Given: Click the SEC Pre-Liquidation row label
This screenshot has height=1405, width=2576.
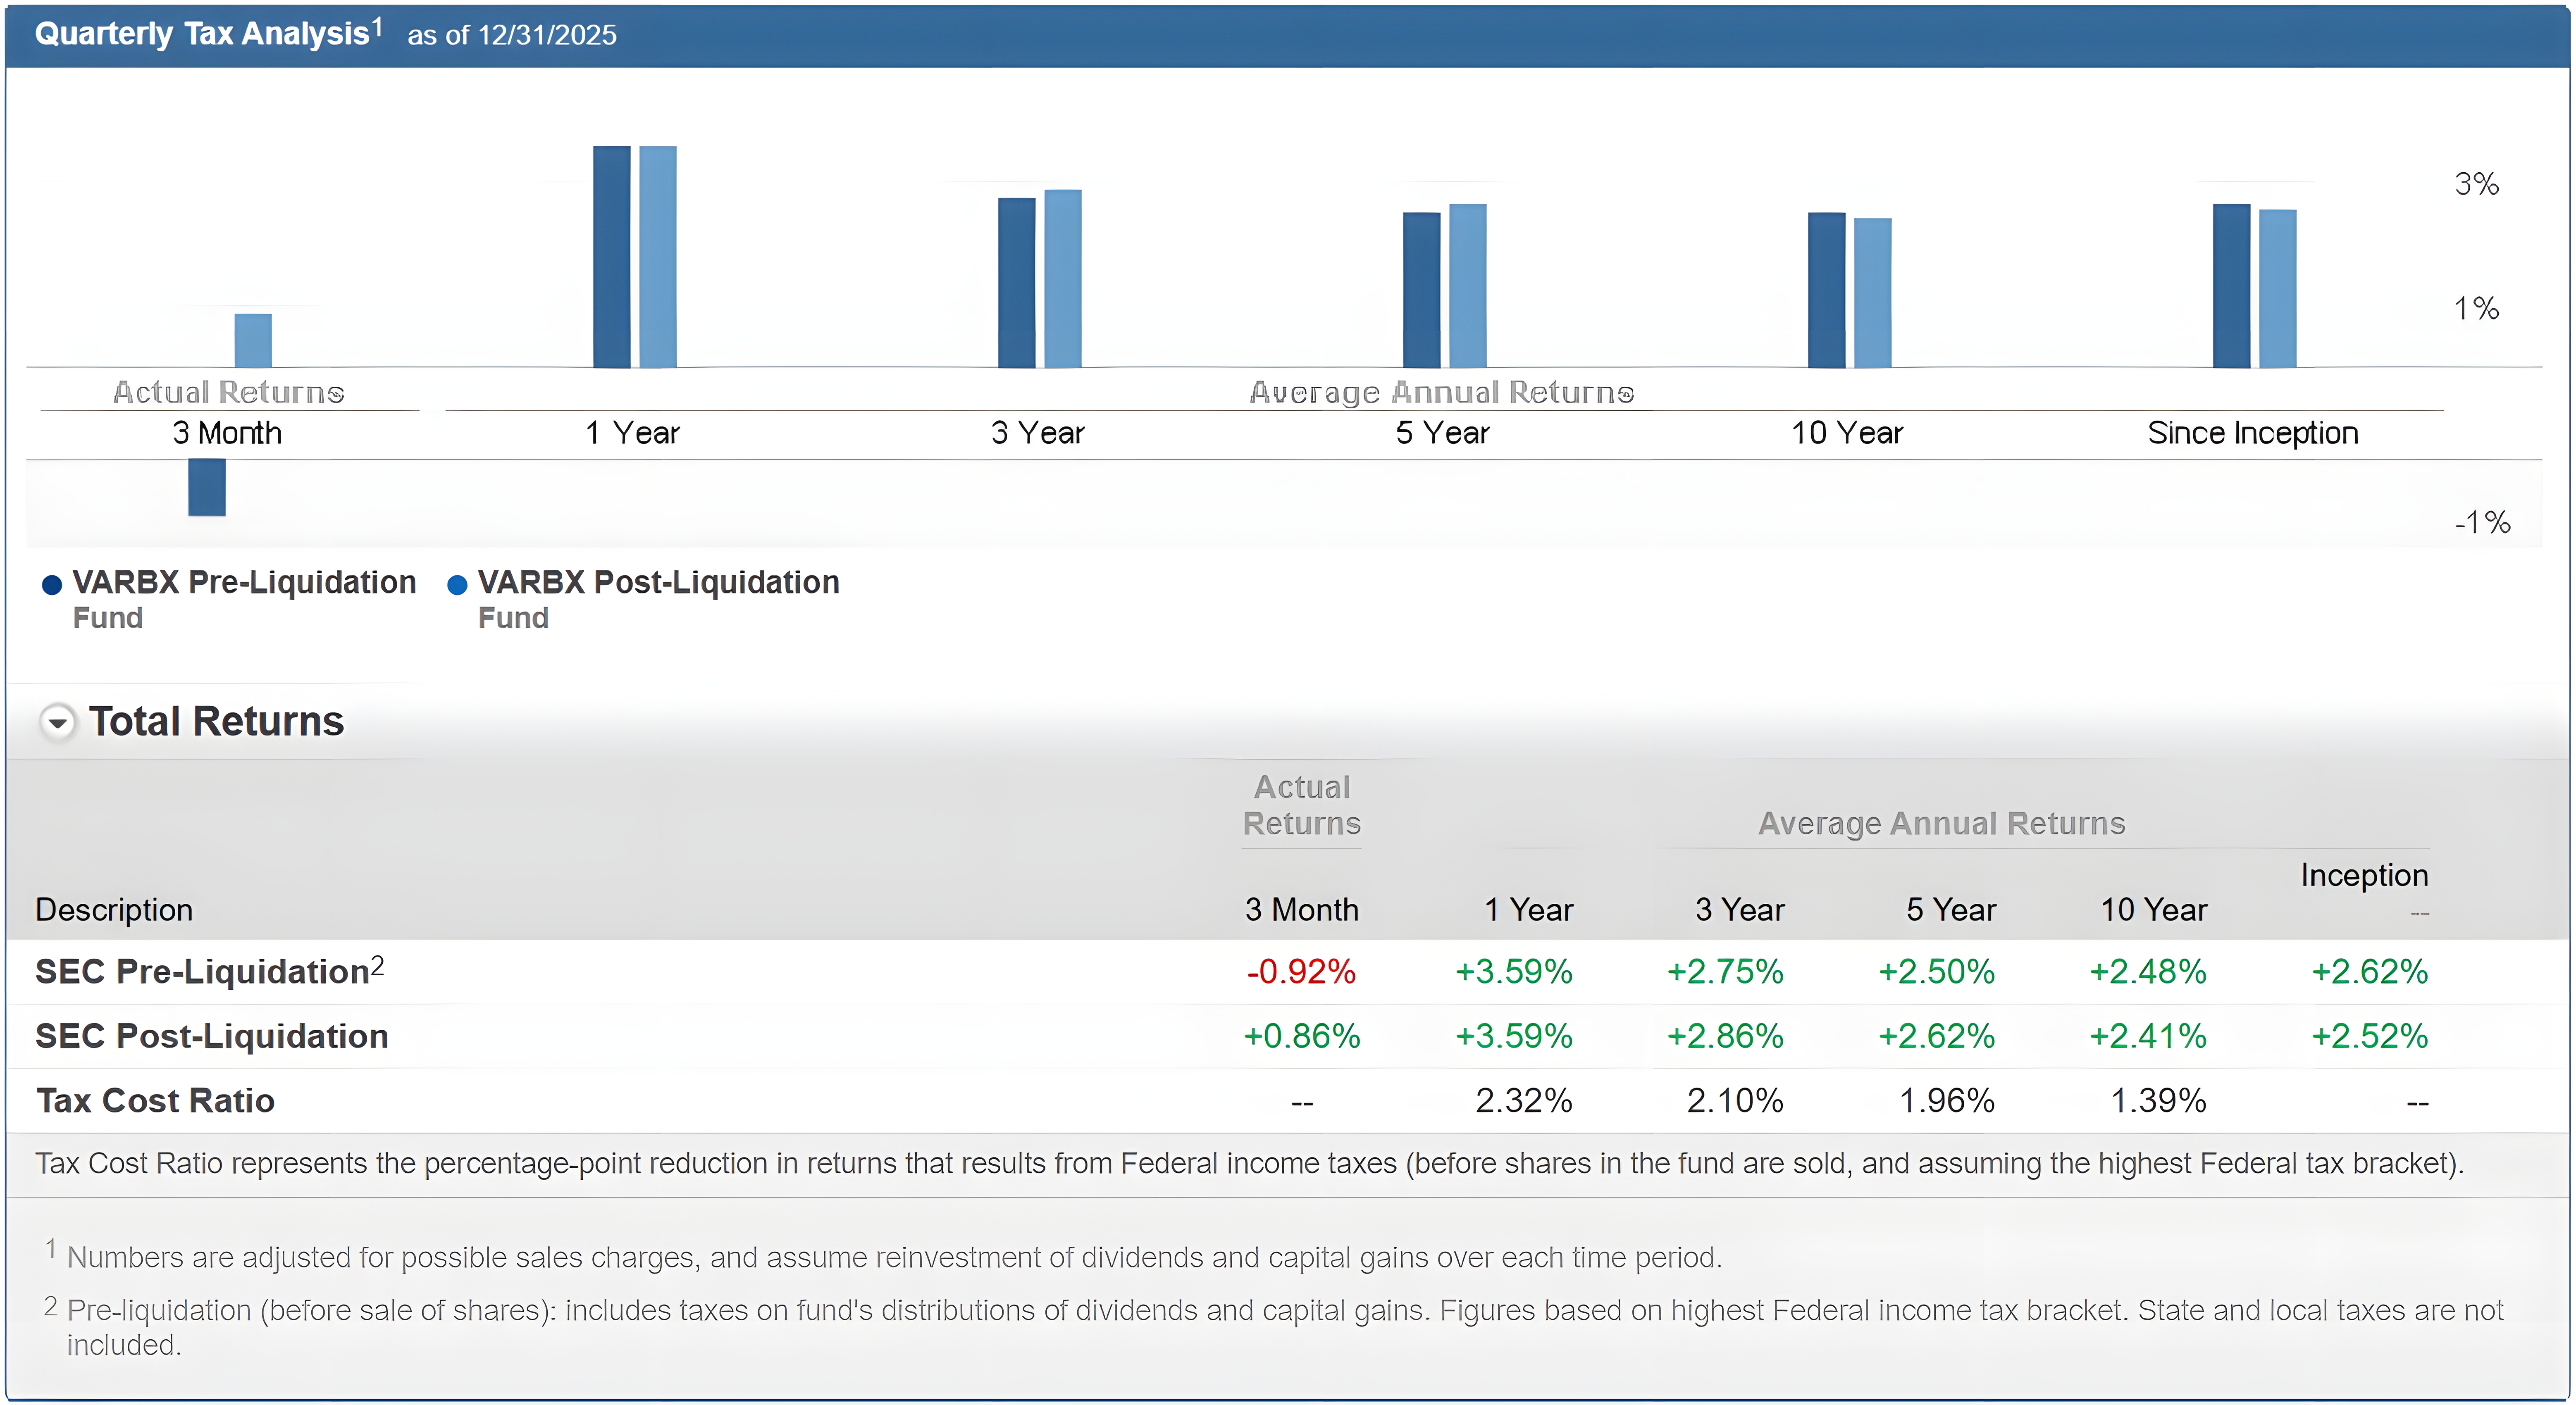Looking at the screenshot, I should 202,971.
